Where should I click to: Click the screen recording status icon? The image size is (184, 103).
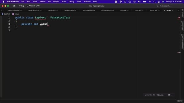[116, 2]
